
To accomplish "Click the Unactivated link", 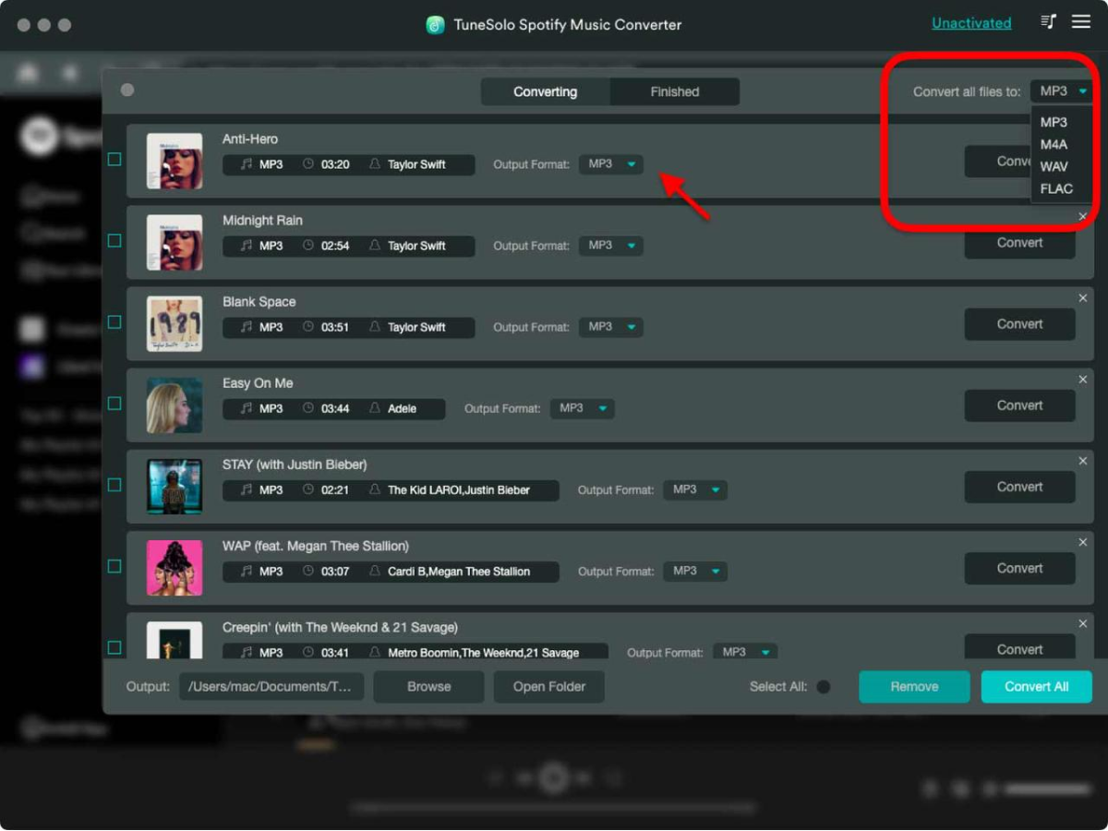I will 971,23.
